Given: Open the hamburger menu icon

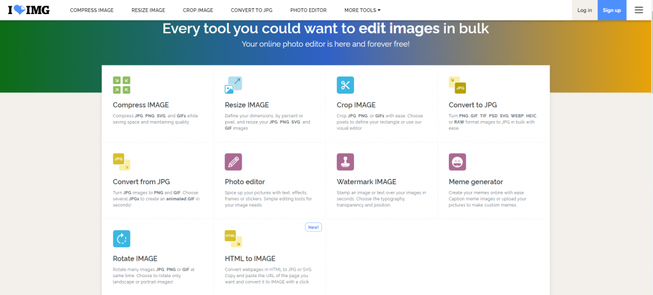Looking at the screenshot, I should (639, 10).
